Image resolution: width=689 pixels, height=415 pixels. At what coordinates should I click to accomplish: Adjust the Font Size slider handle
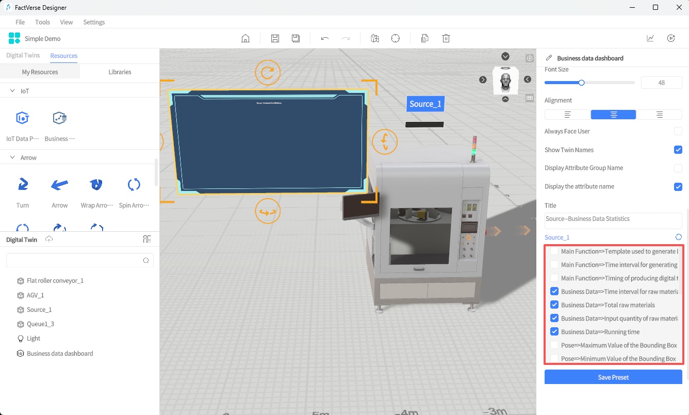coord(581,83)
